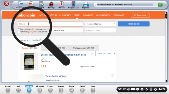This screenshot has height=94, width=169.
Task: Click the Se connecter button
Action: pyautogui.click(x=140, y=15)
